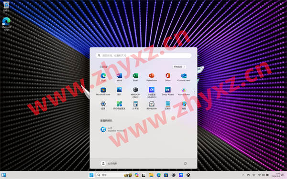Open Excel in the Start menu
The image size is (287, 179).
tap(135, 77)
